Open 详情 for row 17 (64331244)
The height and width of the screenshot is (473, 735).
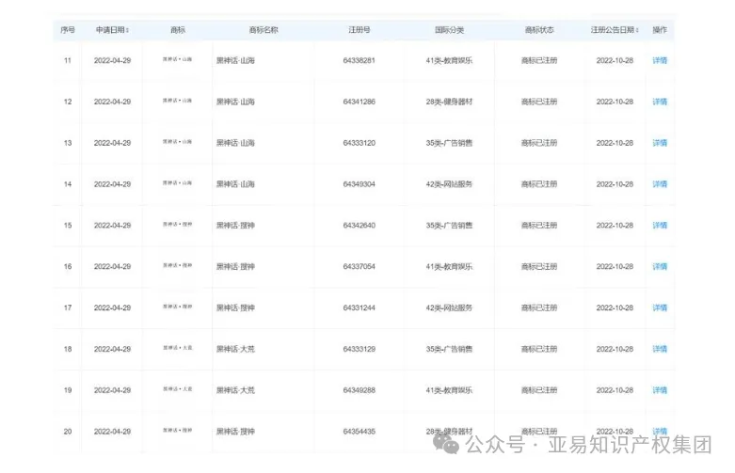(x=660, y=307)
